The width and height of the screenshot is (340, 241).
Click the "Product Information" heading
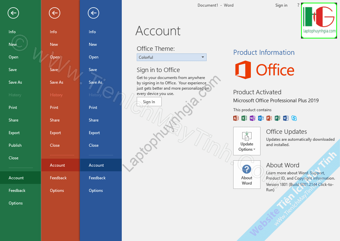click(264, 52)
